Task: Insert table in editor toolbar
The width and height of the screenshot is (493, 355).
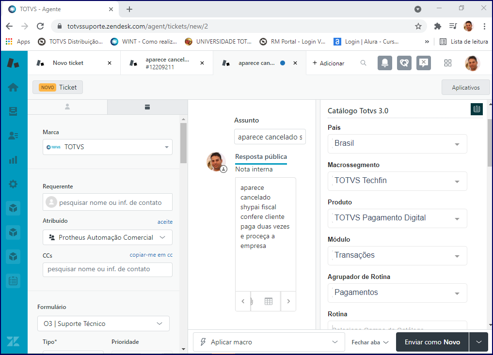Action: (x=269, y=301)
